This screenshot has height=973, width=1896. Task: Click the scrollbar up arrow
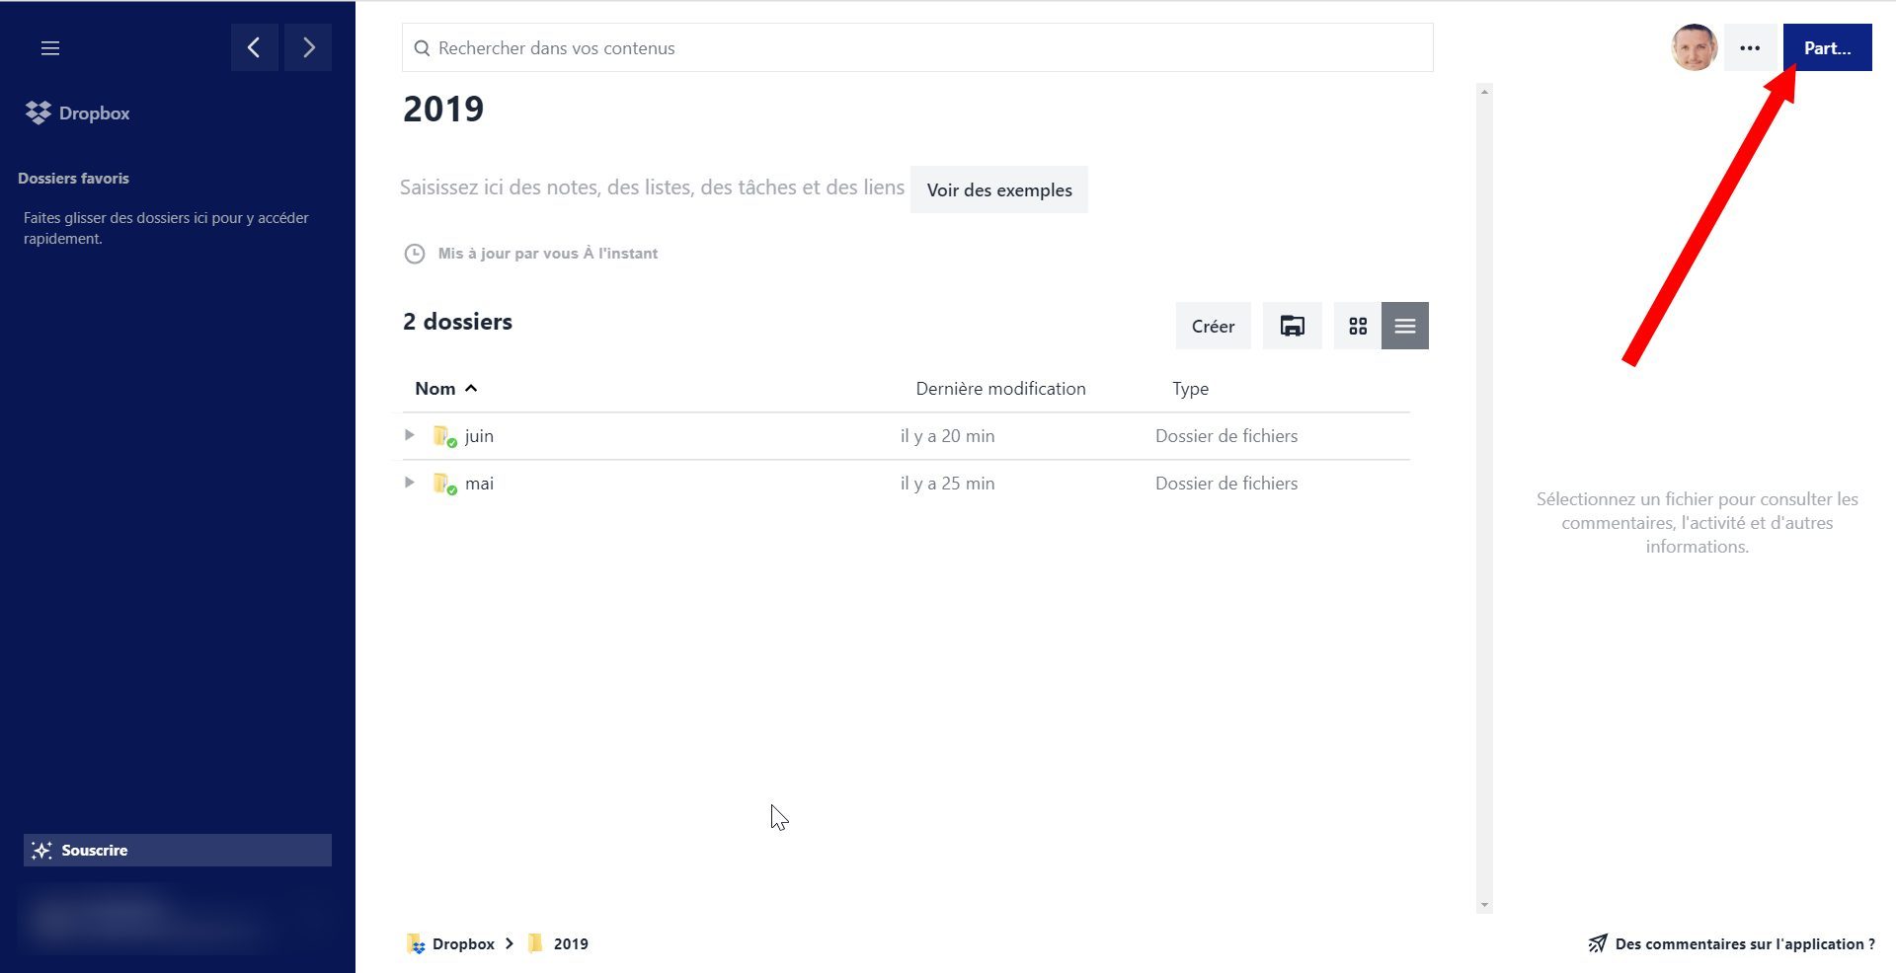click(1484, 92)
